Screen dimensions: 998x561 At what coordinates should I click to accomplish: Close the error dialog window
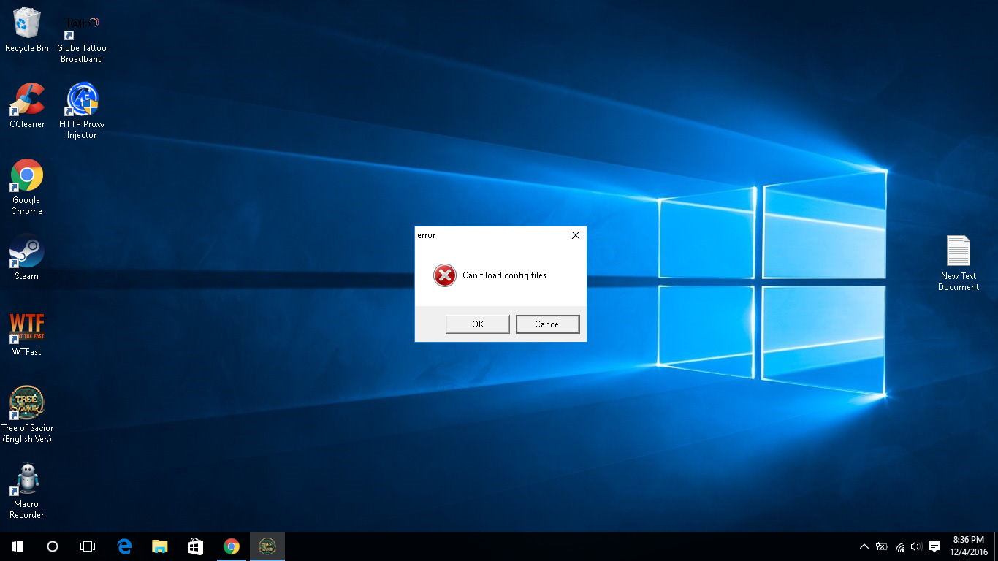click(x=575, y=235)
